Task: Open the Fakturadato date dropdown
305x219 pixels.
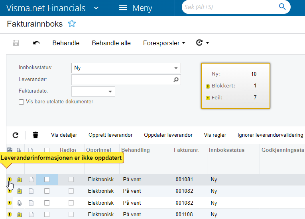Action: point(110,91)
